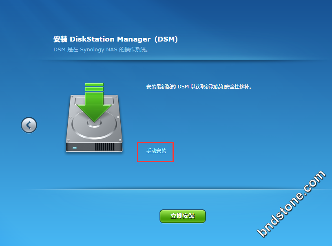Start setup with the green 立即安装 button
This screenshot has height=246, width=332.
point(182,216)
